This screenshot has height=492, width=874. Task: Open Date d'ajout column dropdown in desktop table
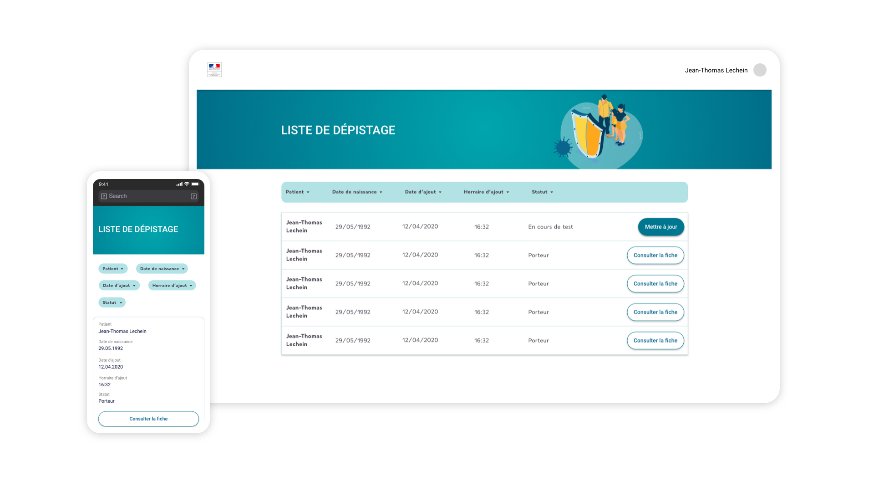click(x=423, y=192)
